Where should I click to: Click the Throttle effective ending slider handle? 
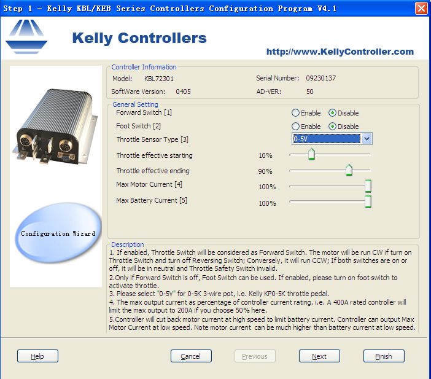(349, 170)
